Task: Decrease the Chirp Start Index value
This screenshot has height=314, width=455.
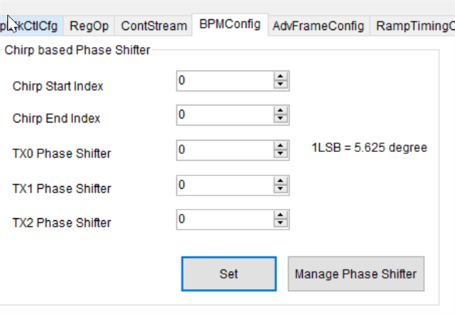Action: [281, 85]
